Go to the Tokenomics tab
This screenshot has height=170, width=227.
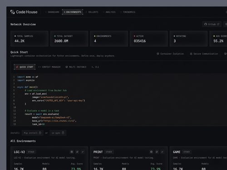pos(128,12)
